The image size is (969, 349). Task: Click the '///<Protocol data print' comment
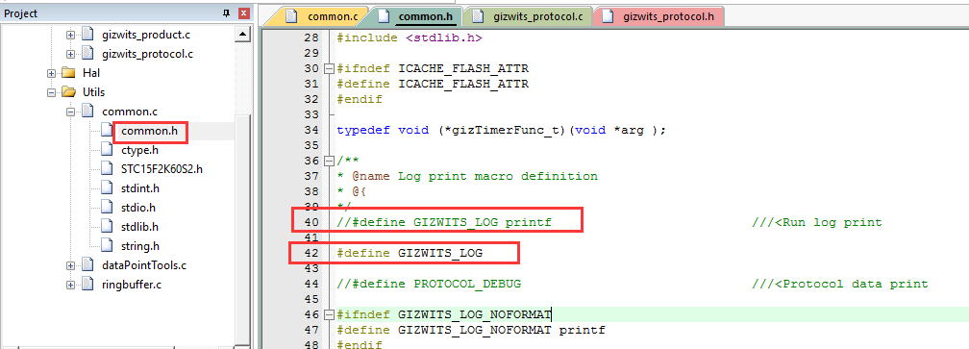[840, 285]
